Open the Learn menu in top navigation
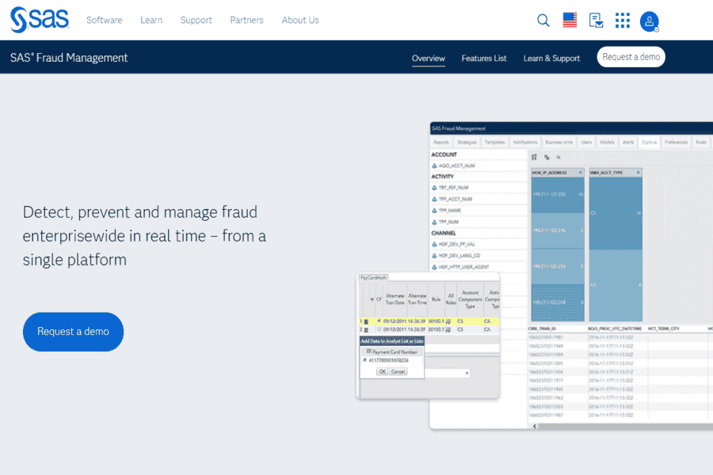Image resolution: width=713 pixels, height=475 pixels. click(151, 20)
